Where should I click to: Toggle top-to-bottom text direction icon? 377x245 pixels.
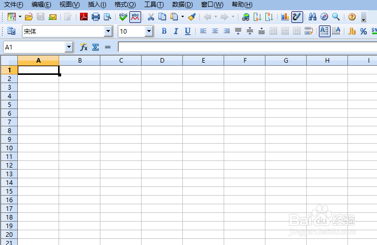point(336,31)
